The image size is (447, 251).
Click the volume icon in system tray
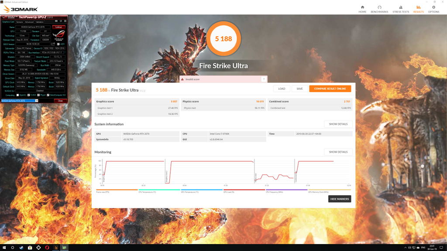tap(409, 248)
